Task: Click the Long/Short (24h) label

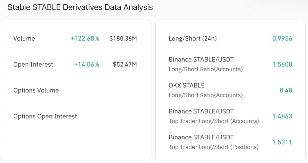Action: (193, 39)
